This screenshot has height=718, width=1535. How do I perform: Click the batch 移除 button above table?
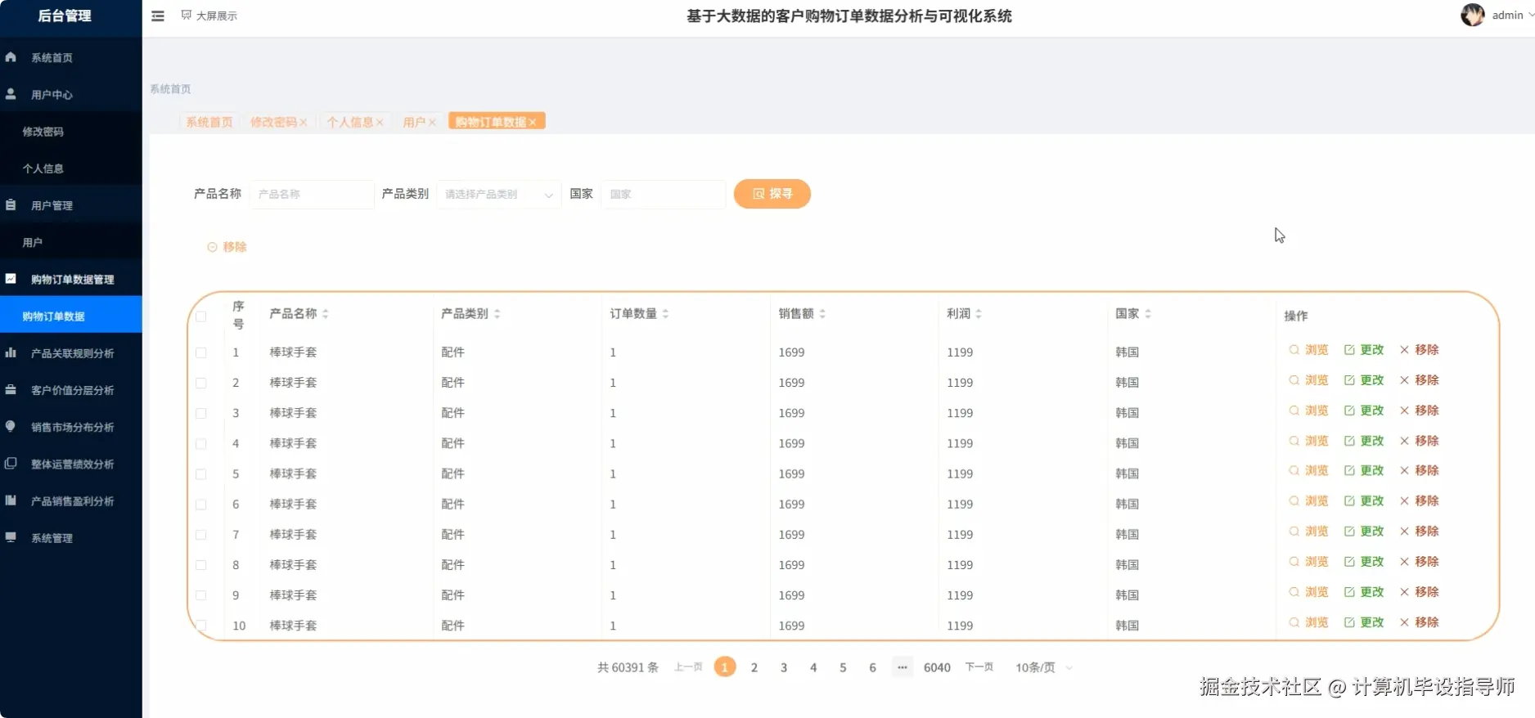[227, 247]
